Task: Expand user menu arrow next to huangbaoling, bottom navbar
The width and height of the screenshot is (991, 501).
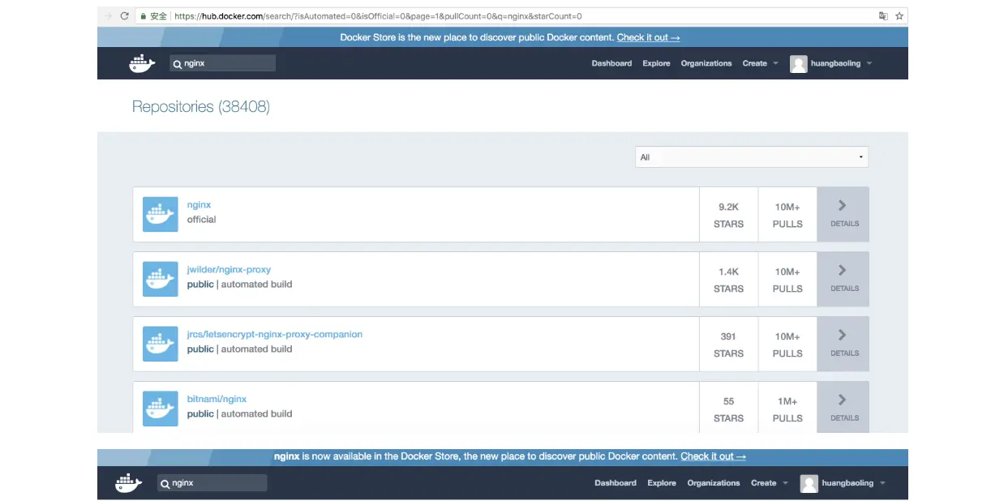Action: pyautogui.click(x=882, y=483)
